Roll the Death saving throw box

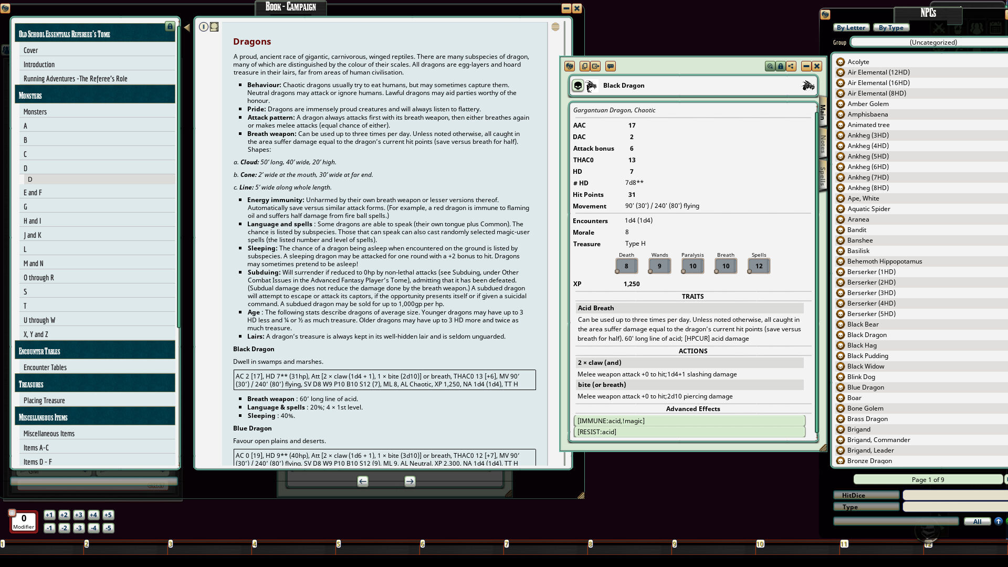pos(626,266)
